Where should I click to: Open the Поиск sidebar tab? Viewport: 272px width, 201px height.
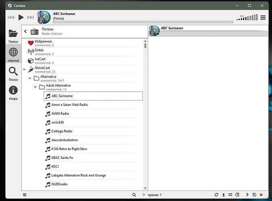click(13, 74)
